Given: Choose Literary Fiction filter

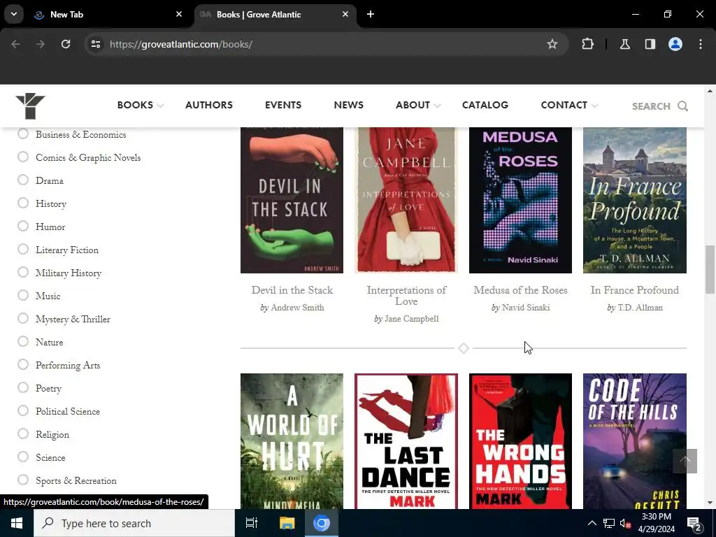Looking at the screenshot, I should (23, 250).
